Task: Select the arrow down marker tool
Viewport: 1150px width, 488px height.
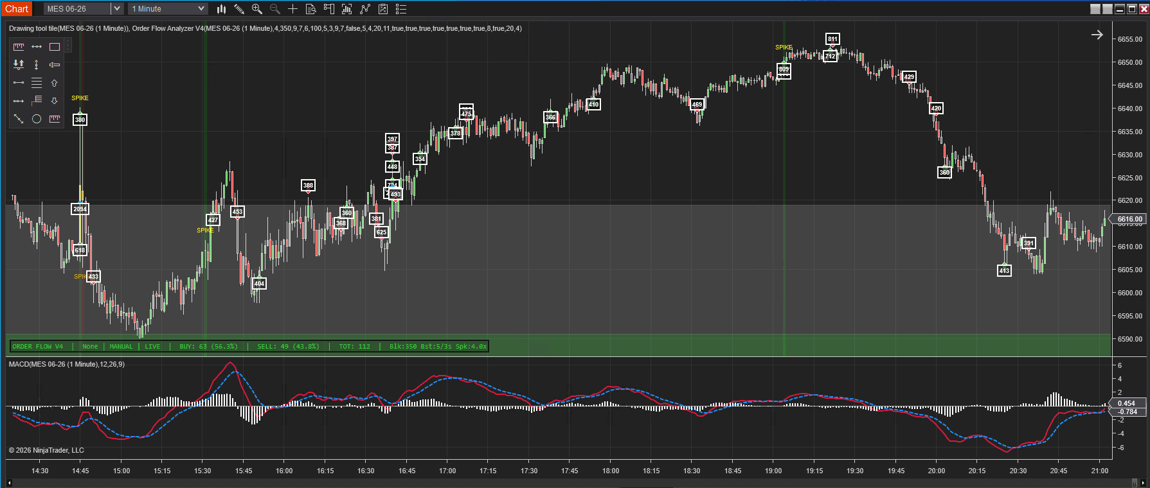Action: [55, 101]
